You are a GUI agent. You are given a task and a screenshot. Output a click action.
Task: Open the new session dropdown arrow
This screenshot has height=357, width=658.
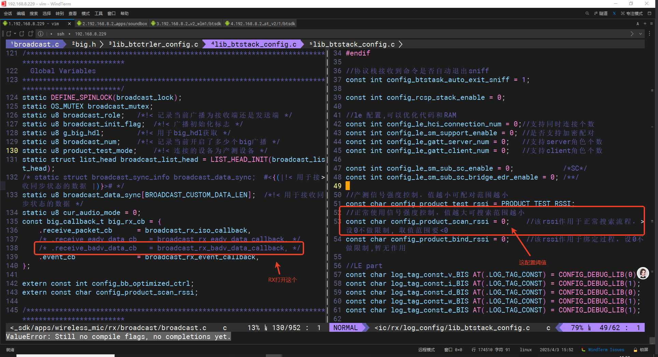click(15, 34)
